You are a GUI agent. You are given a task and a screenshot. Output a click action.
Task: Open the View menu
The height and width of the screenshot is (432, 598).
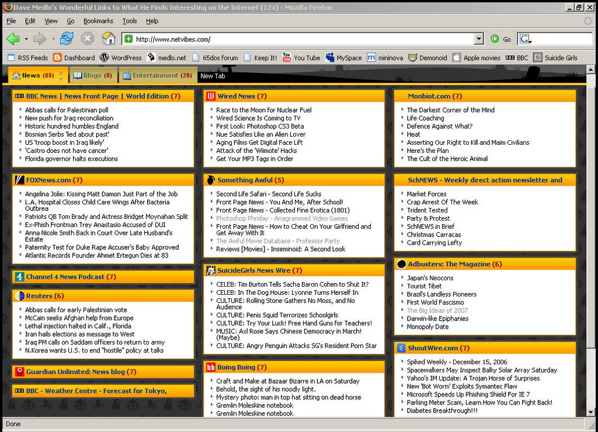click(x=51, y=21)
